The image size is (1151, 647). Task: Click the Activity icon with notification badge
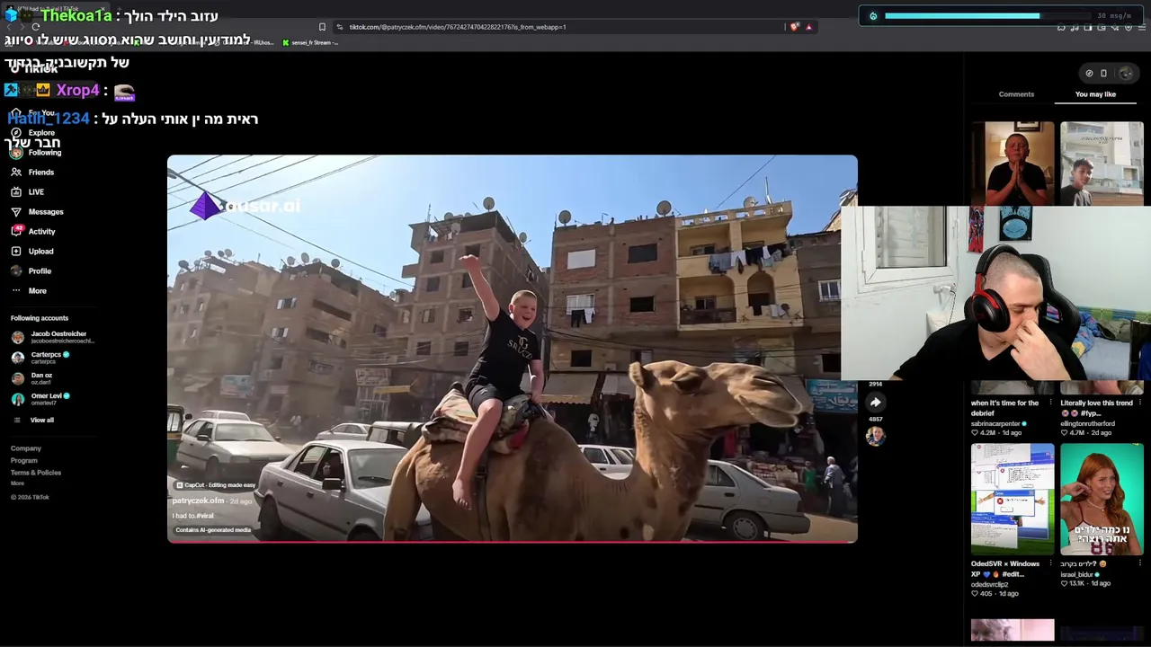[16, 232]
